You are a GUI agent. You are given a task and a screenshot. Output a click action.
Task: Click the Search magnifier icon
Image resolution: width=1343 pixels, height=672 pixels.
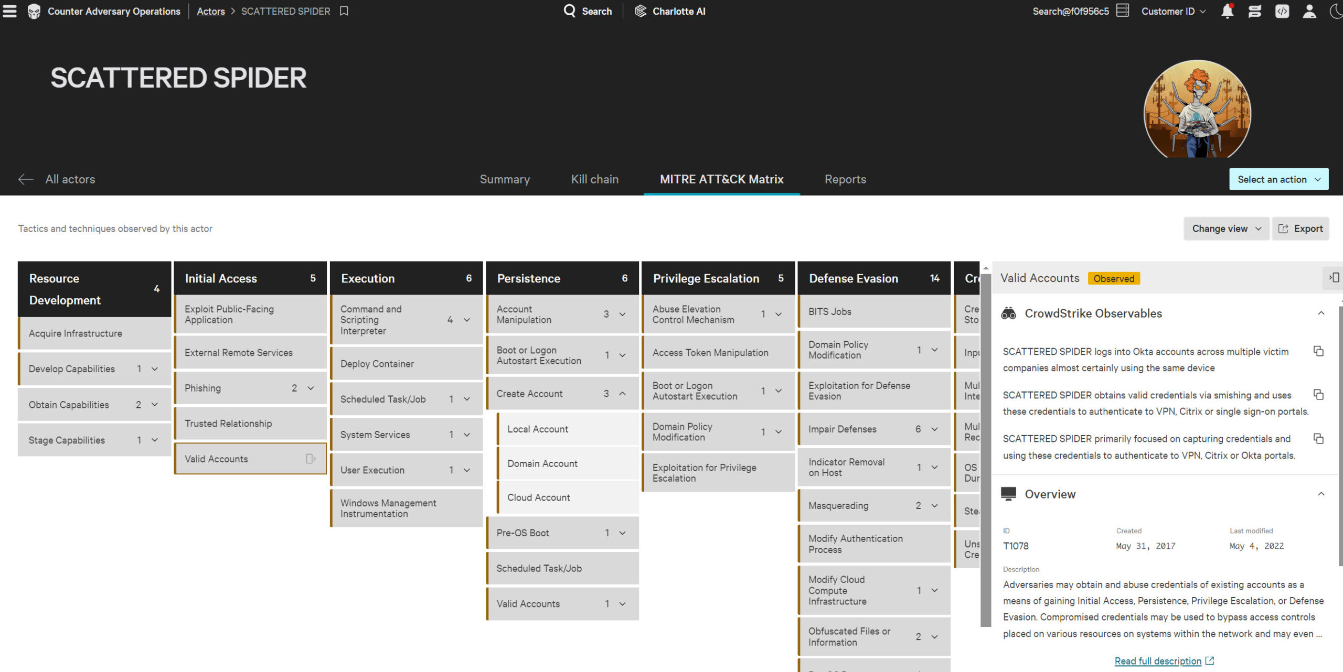coord(569,11)
